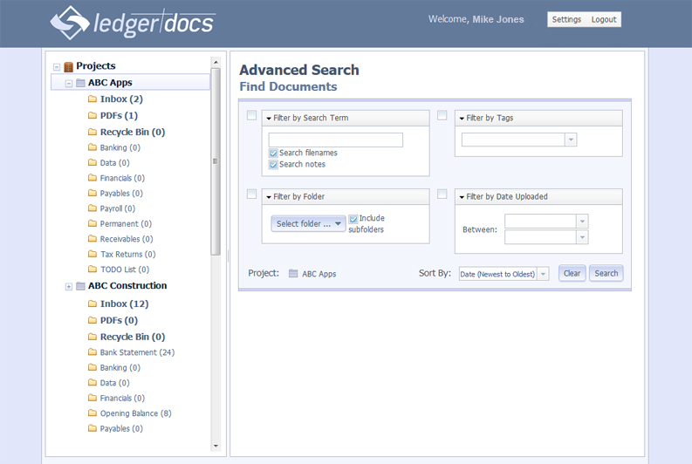This screenshot has height=464, width=692.
Task: Open the Select folder dropdown
Action: click(x=308, y=223)
